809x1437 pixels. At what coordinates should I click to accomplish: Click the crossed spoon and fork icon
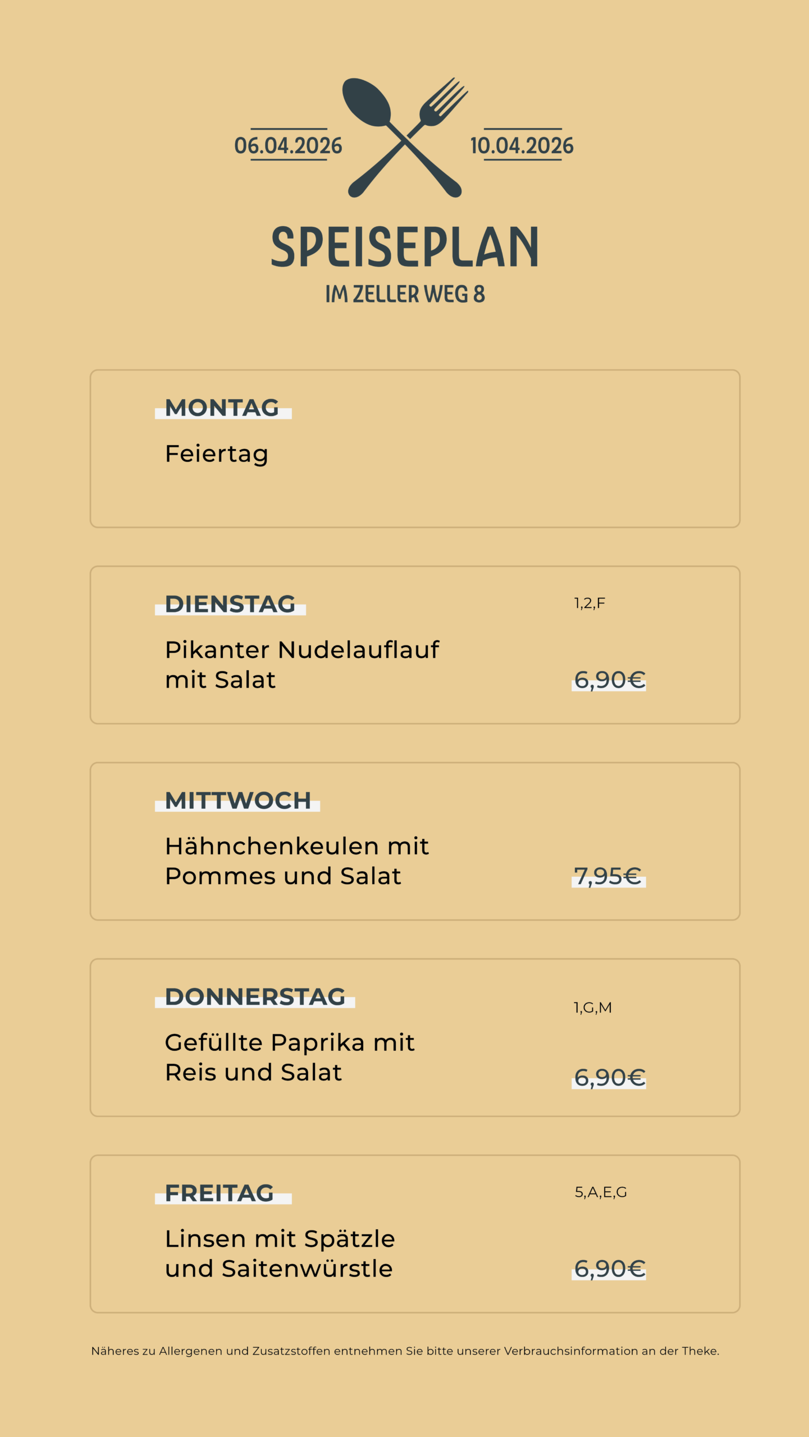[405, 138]
